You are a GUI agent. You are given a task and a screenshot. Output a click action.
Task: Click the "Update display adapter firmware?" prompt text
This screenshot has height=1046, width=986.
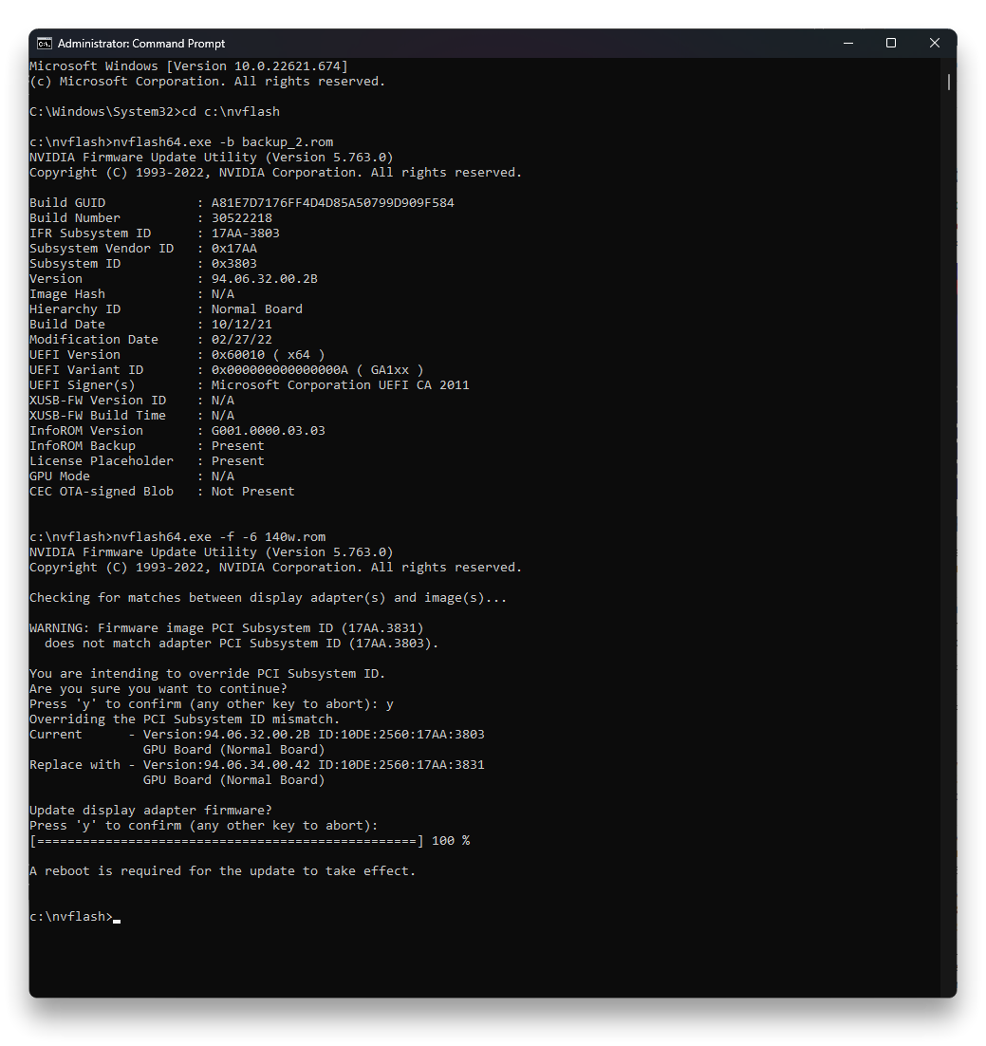(151, 811)
